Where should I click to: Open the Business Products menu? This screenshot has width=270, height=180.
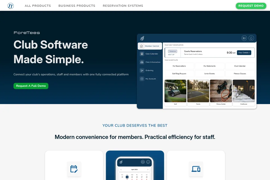tap(77, 6)
